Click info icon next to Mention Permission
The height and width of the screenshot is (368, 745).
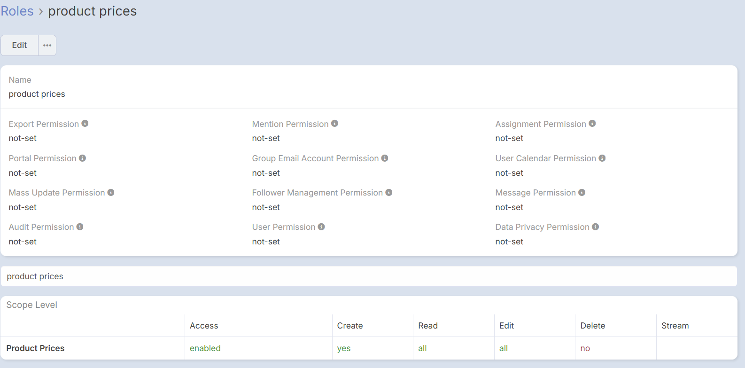[334, 124]
